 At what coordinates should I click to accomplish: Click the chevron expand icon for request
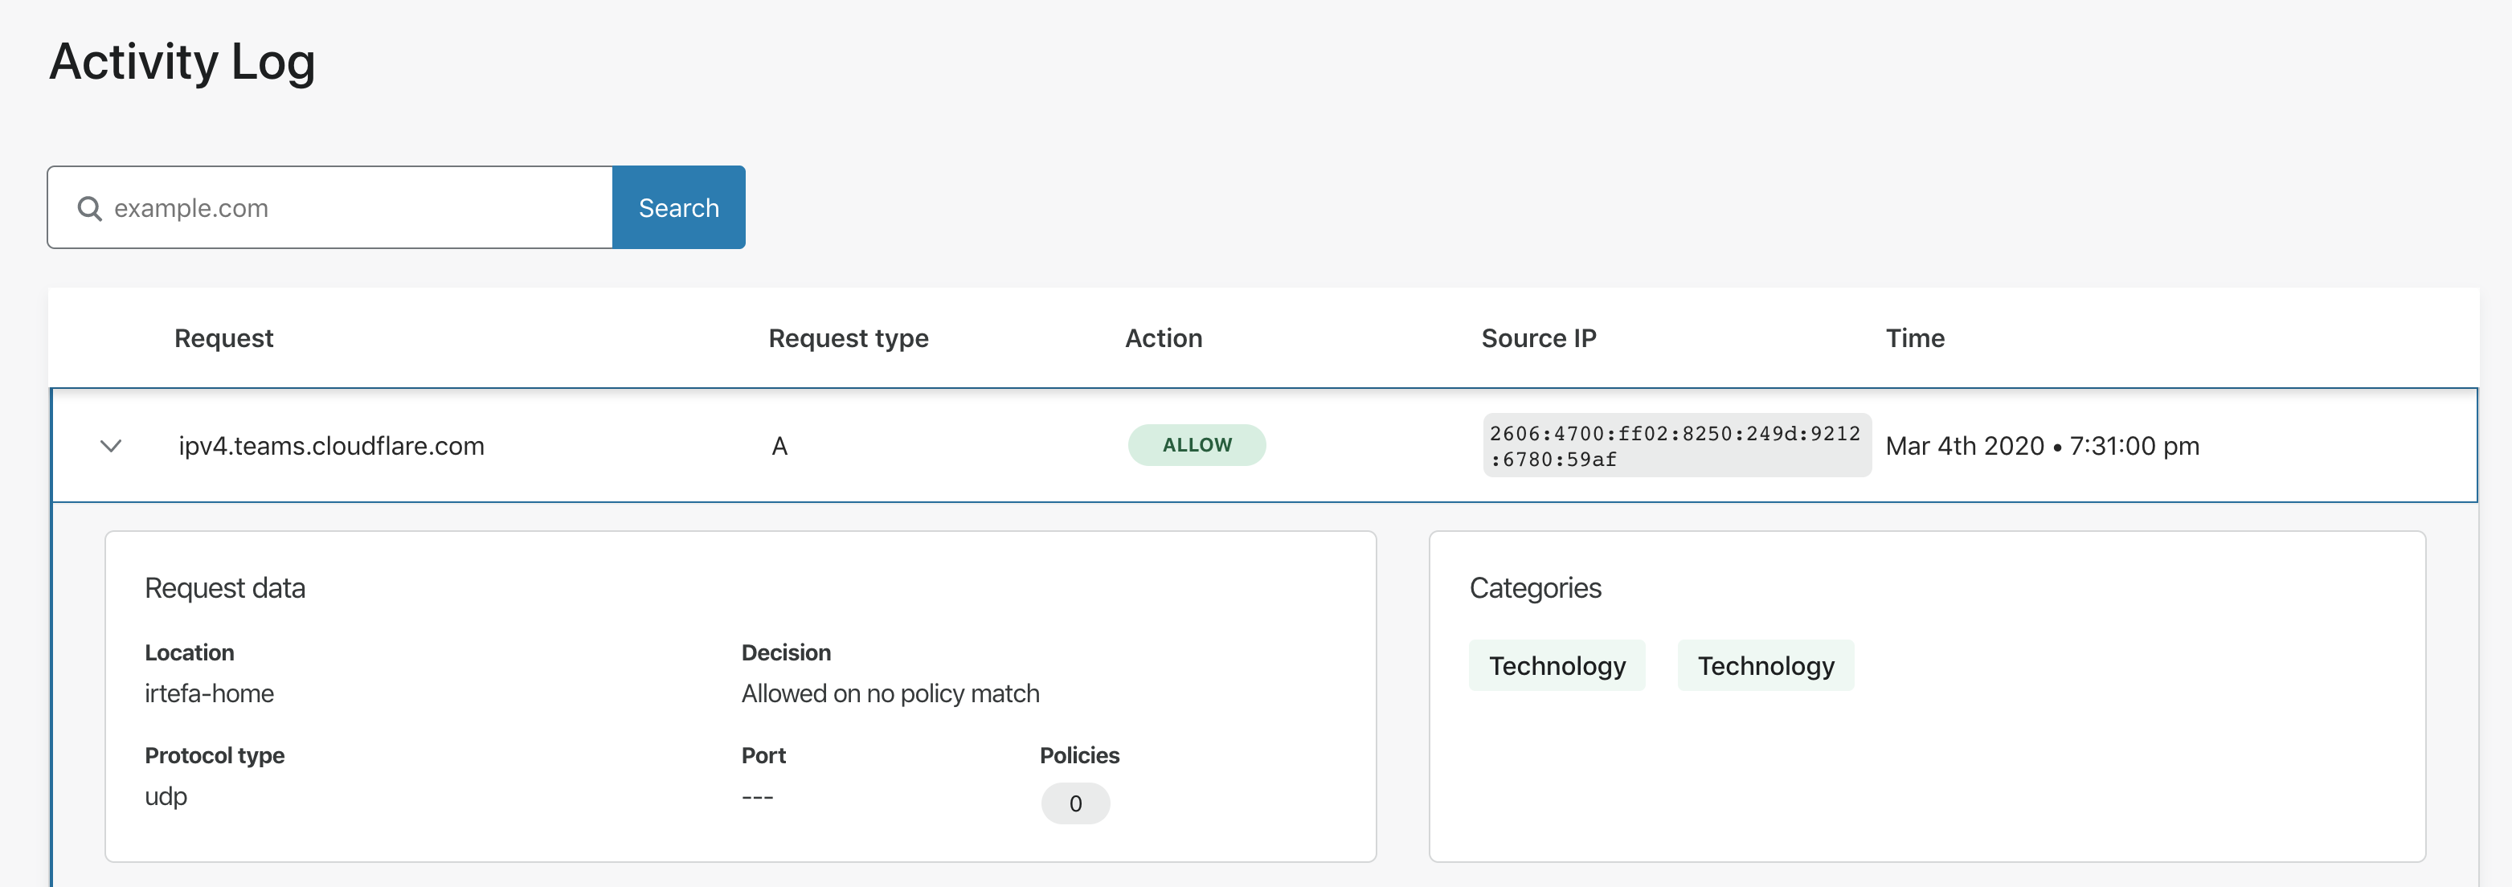click(x=111, y=445)
